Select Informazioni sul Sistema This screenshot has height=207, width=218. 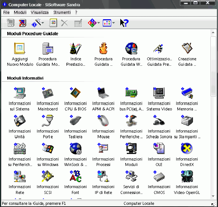pyautogui.click(x=20, y=99)
